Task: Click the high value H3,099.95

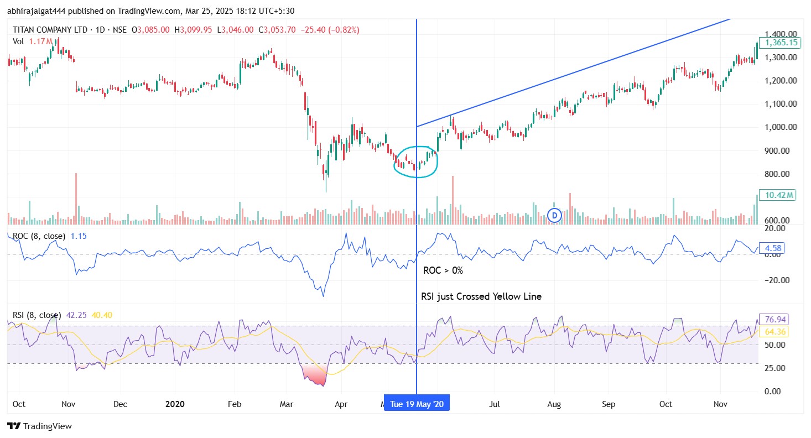Action: 194,29
